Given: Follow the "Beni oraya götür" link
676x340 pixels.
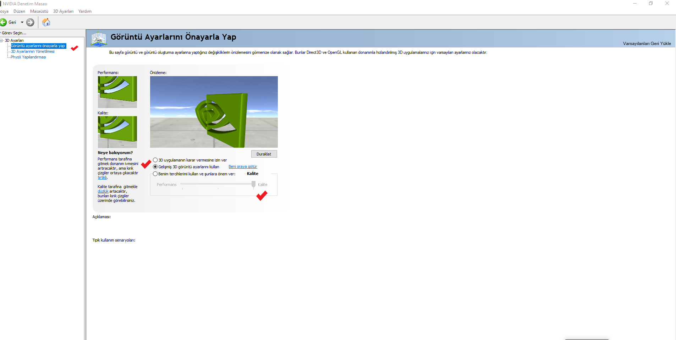Looking at the screenshot, I should [x=243, y=166].
